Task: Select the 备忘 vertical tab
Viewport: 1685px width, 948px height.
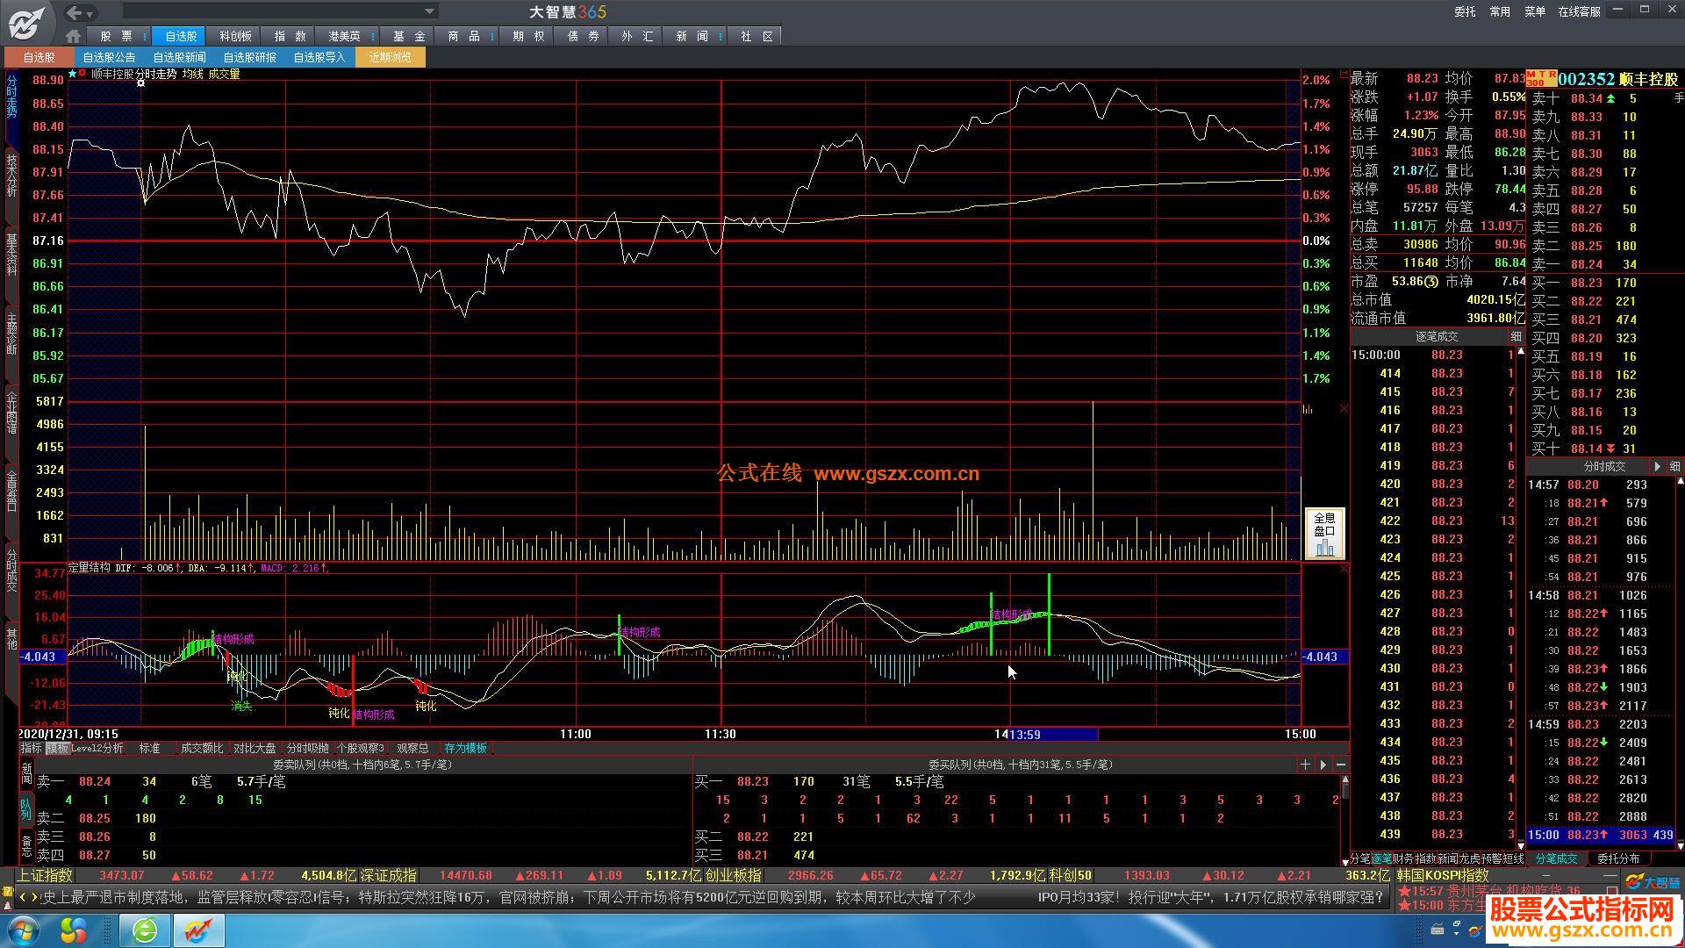Action: tap(26, 846)
